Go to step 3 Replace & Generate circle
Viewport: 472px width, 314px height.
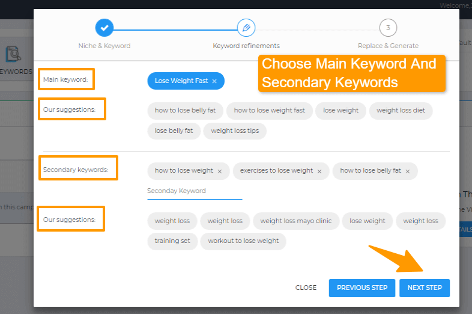pyautogui.click(x=388, y=28)
